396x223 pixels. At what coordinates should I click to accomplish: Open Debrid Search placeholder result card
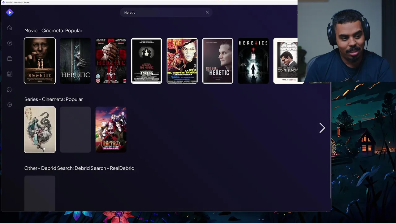40,193
